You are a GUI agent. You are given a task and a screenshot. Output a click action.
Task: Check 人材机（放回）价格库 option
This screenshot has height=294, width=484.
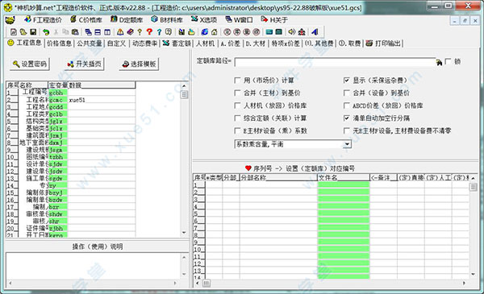237,106
